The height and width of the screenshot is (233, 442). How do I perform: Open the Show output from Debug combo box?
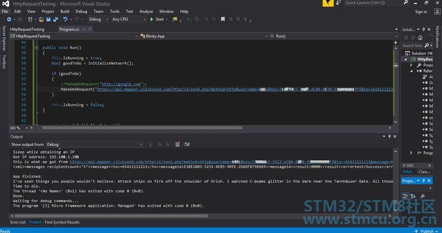(x=94, y=144)
